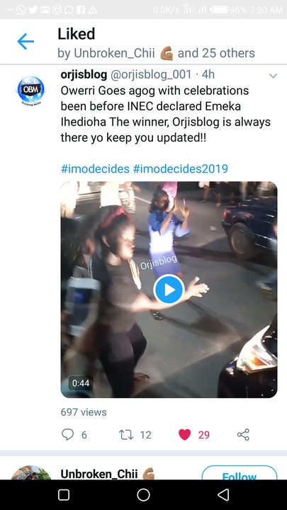
Task: Open recent apps with square button
Action: point(64,494)
